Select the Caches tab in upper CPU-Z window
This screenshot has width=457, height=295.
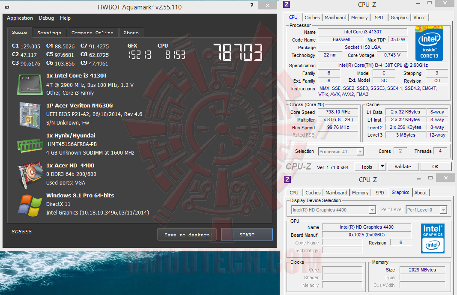pos(312,18)
